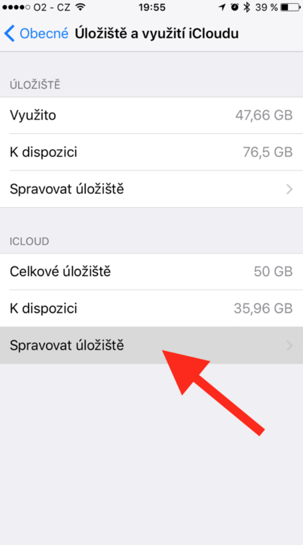Select the Využito 47,66 GB row
The height and width of the screenshot is (545, 303).
pyautogui.click(x=151, y=115)
